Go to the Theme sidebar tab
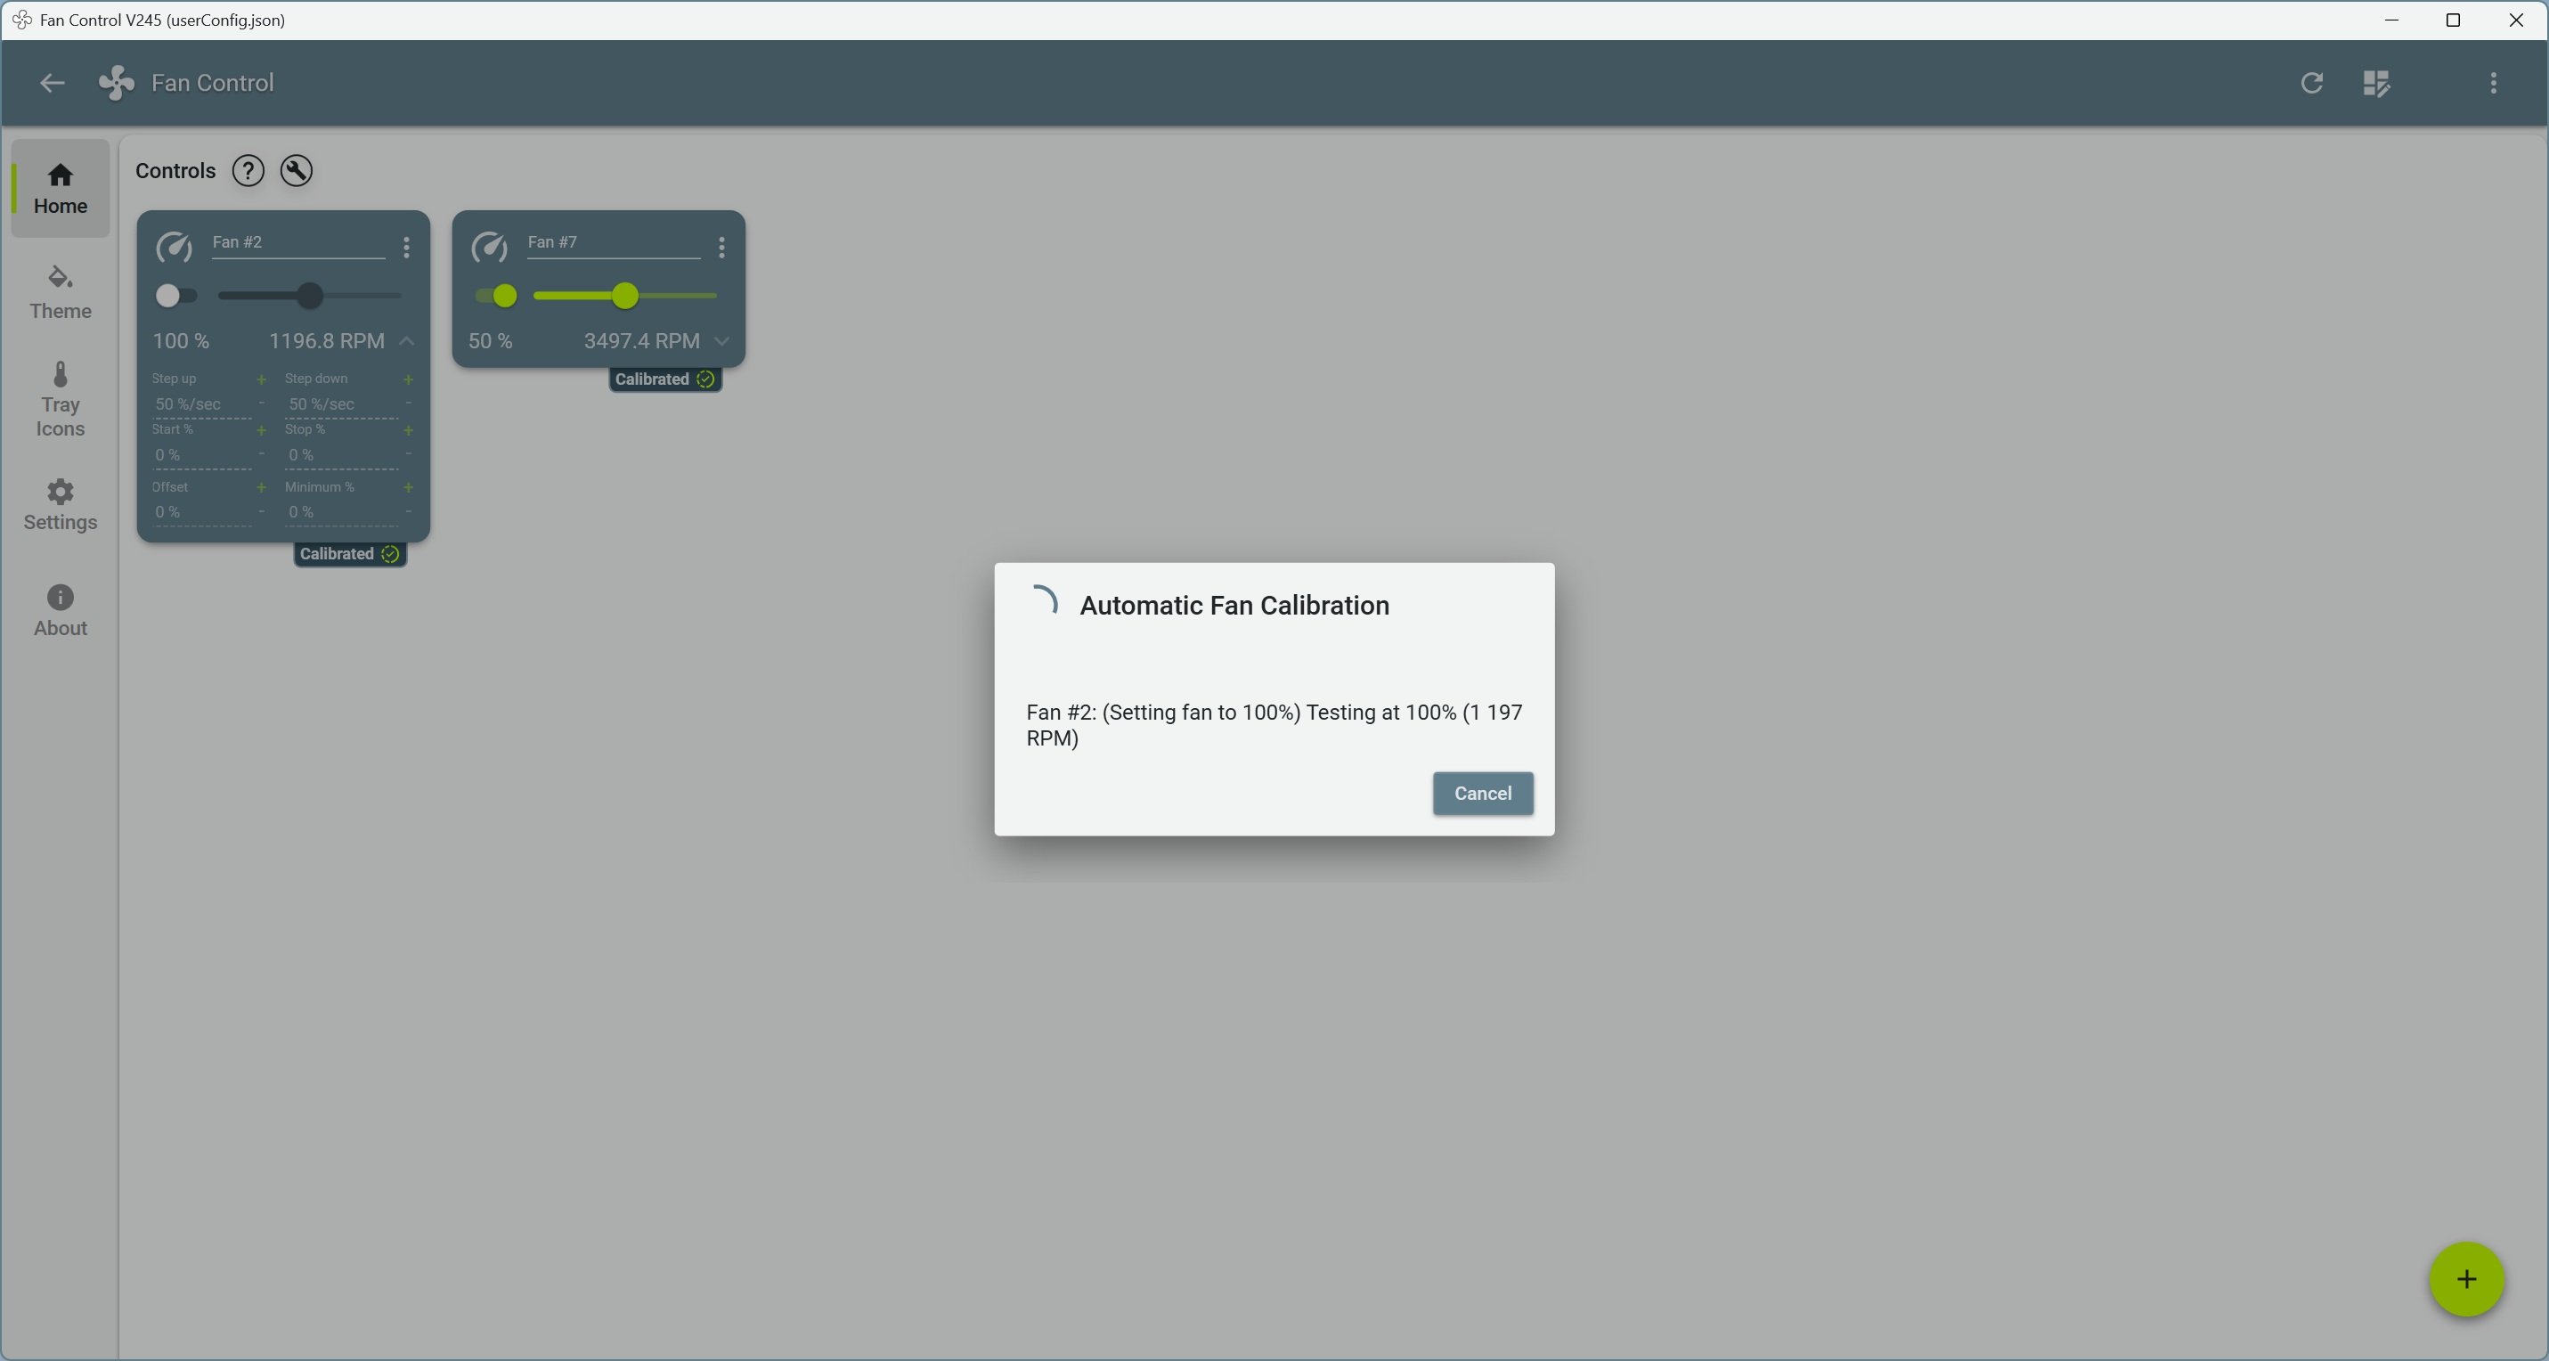 pyautogui.click(x=61, y=292)
